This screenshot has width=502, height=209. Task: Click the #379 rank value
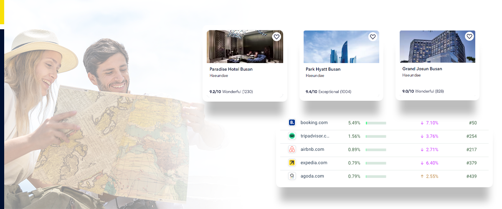click(x=472, y=163)
